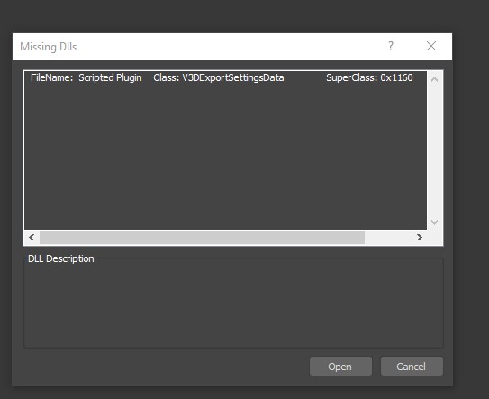Click the Class: label in the list row
This screenshot has height=399, width=489.
[167, 77]
